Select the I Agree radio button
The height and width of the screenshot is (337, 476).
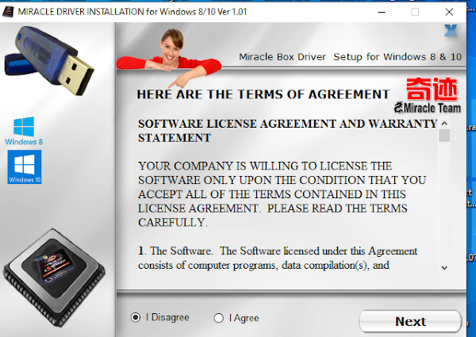point(219,318)
